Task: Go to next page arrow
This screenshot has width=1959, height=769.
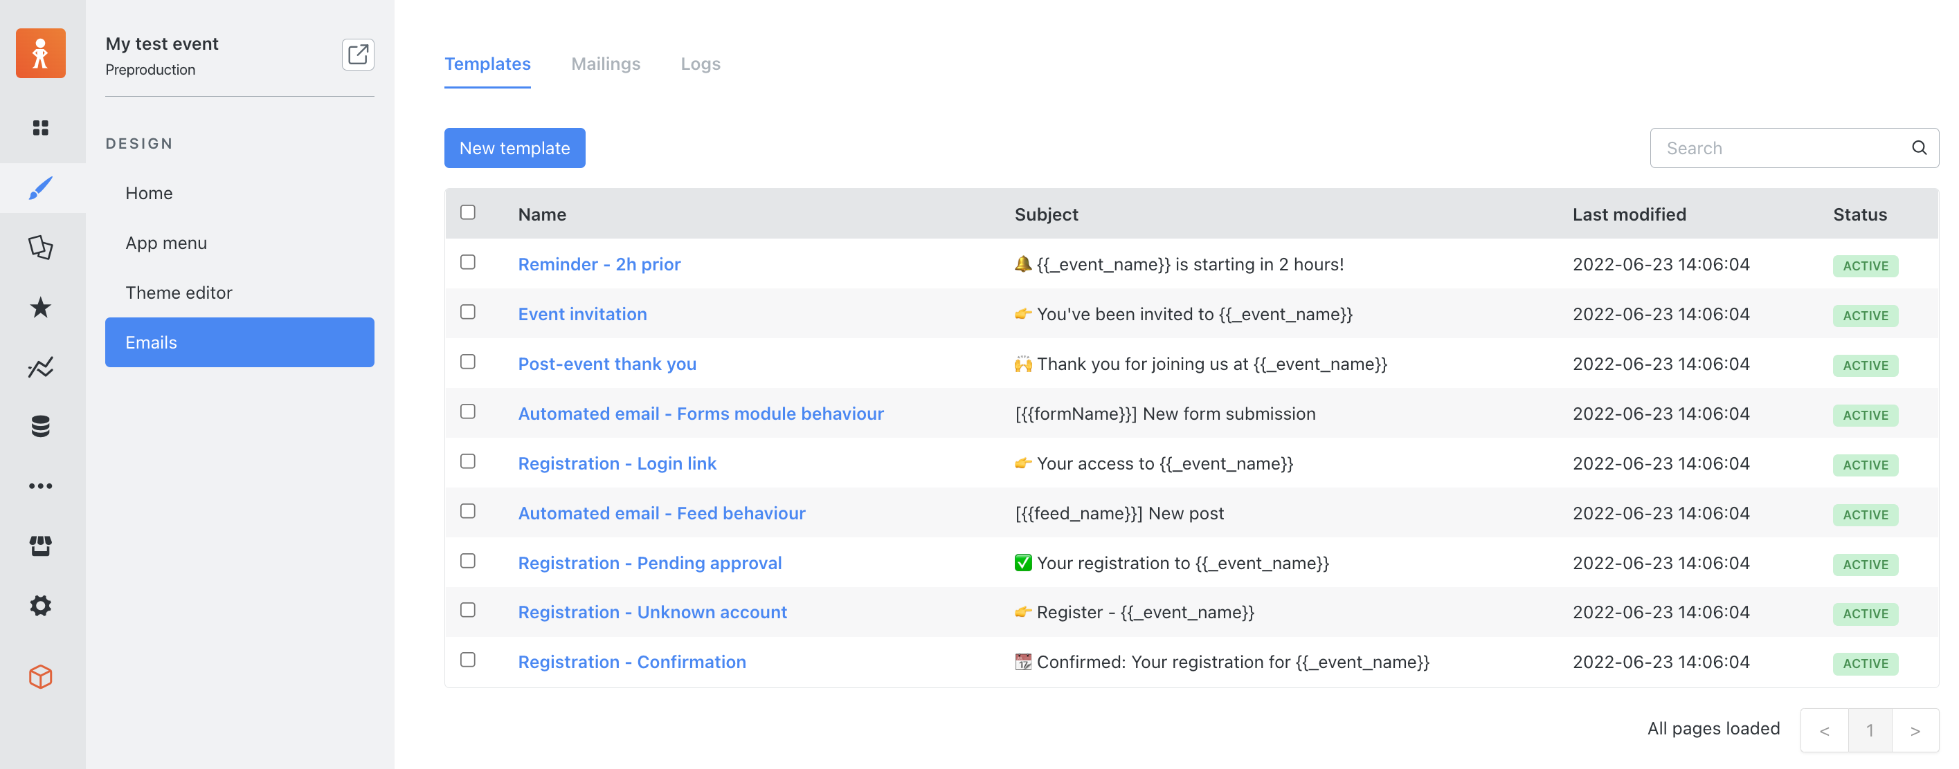Action: pyautogui.click(x=1915, y=730)
